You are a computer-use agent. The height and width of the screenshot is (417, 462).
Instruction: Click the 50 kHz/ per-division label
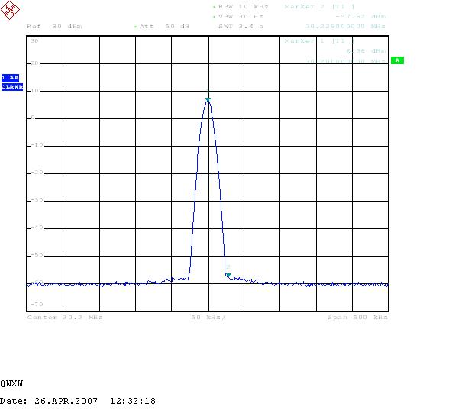(208, 316)
